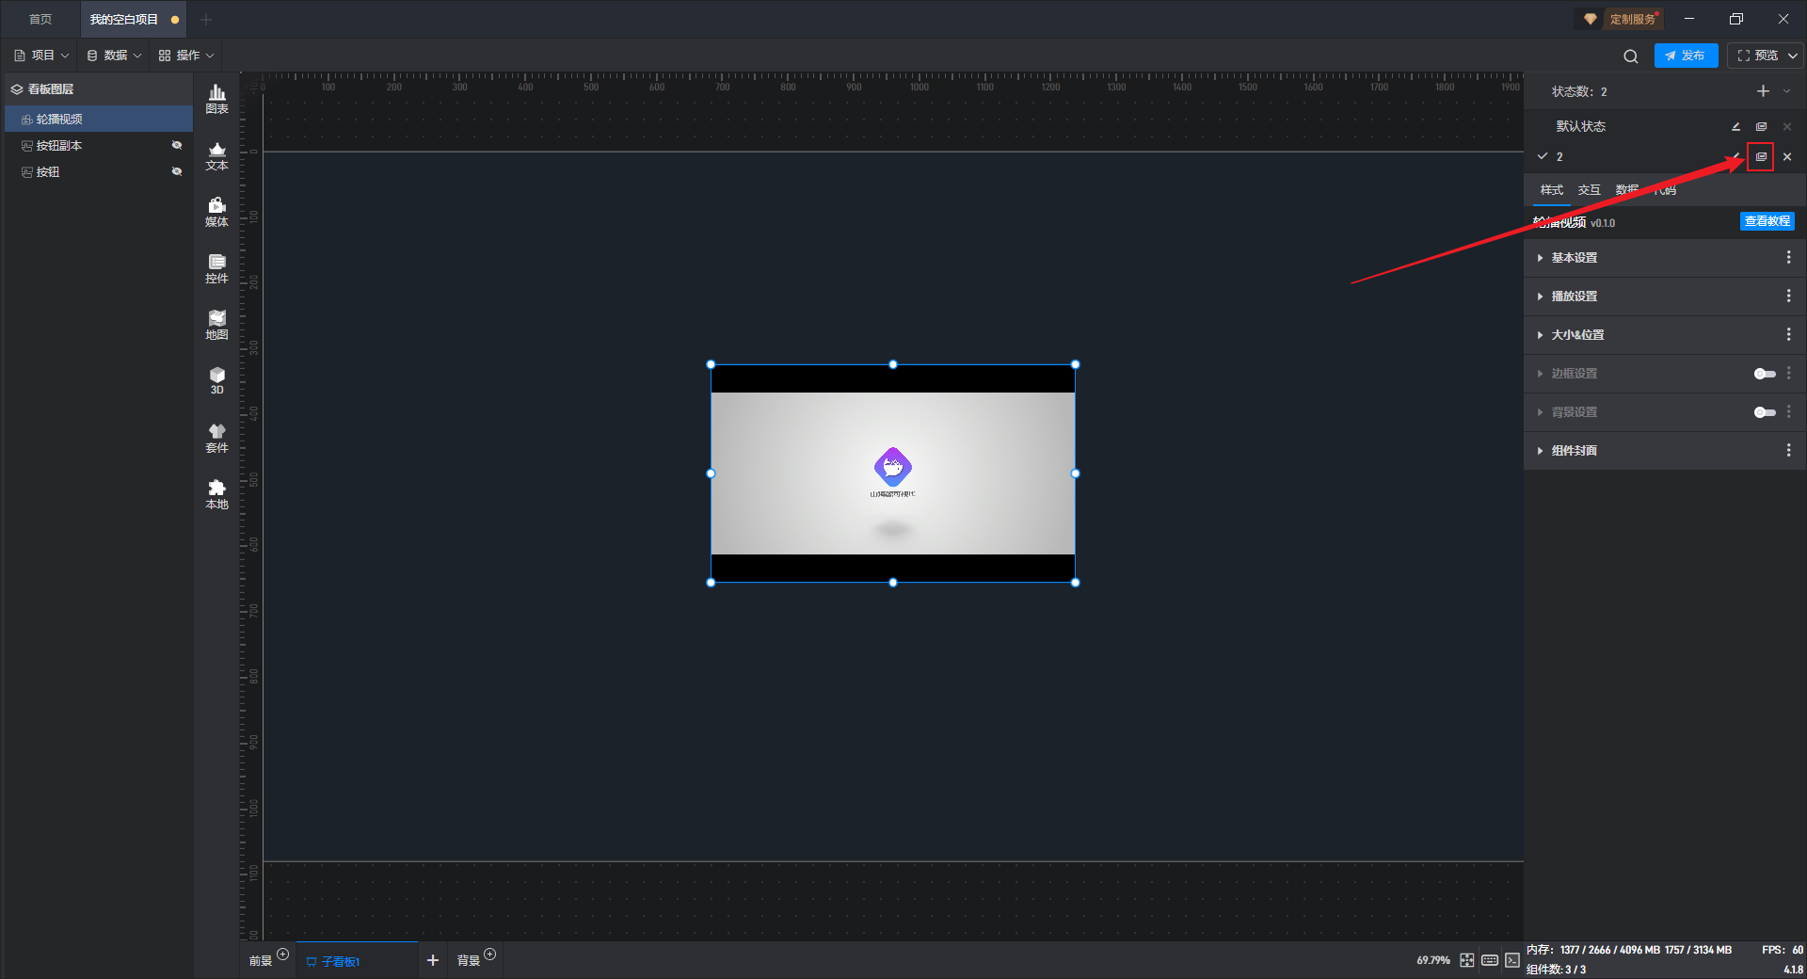Image resolution: width=1807 pixels, height=979 pixels.
Task: Add a new sub-board tab
Action: pos(433,960)
